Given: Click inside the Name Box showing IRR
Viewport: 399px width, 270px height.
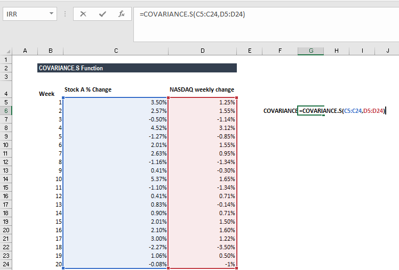Looking at the screenshot, I should (x=24, y=14).
